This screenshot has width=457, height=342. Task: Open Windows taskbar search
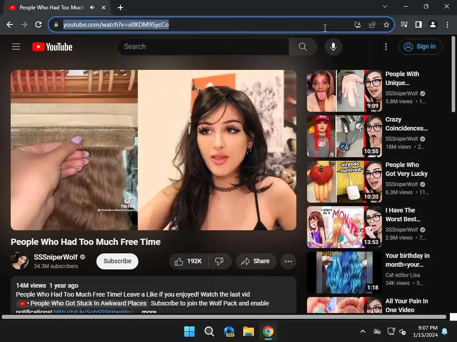[x=209, y=331]
